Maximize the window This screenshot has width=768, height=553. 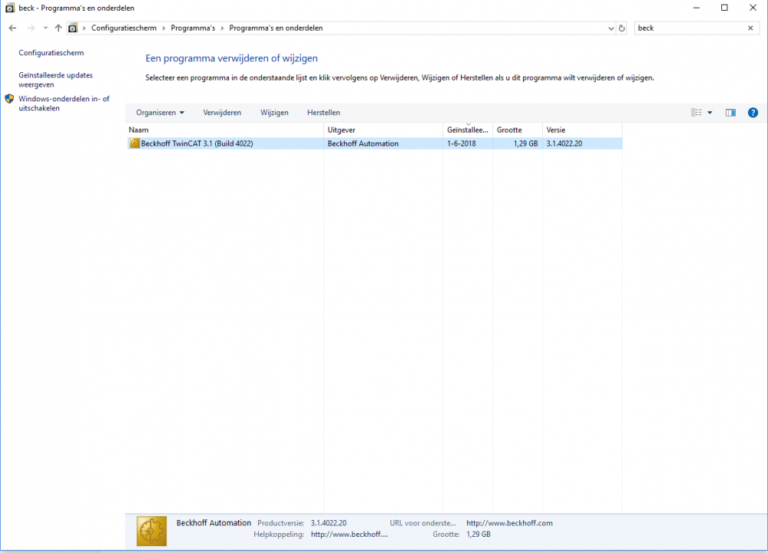pyautogui.click(x=724, y=8)
